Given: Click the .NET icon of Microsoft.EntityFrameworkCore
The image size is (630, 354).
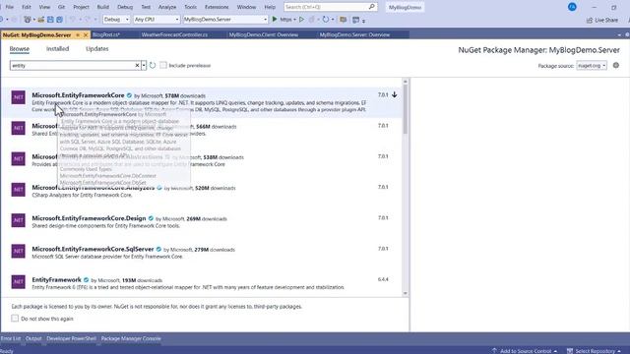Looking at the screenshot, I should [x=18, y=97].
